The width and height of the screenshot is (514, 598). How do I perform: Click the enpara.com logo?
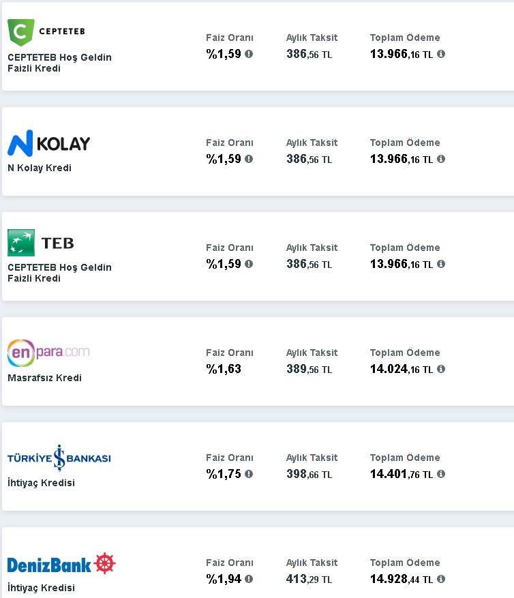click(x=48, y=353)
